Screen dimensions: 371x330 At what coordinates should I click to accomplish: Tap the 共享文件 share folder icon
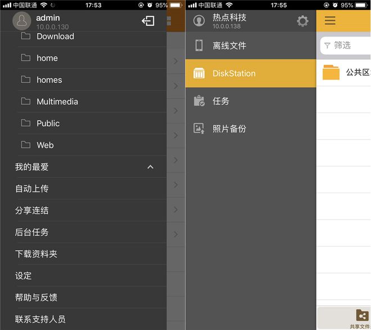362,316
